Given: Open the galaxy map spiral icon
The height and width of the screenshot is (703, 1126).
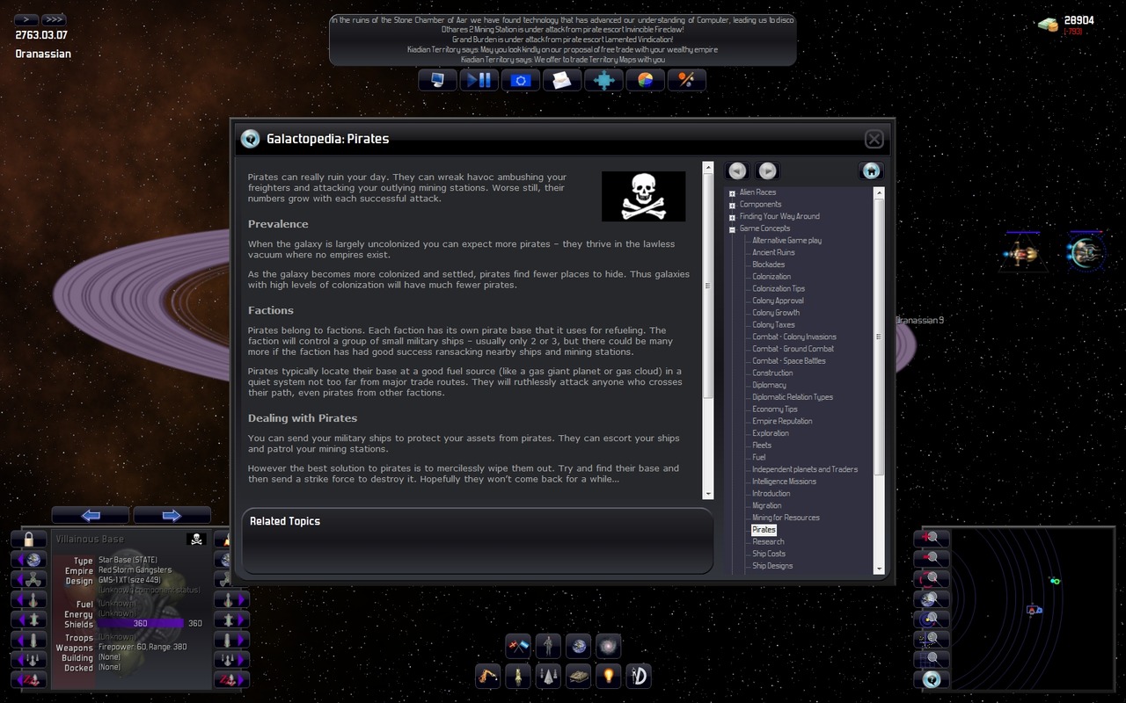Looking at the screenshot, I should 608,647.
